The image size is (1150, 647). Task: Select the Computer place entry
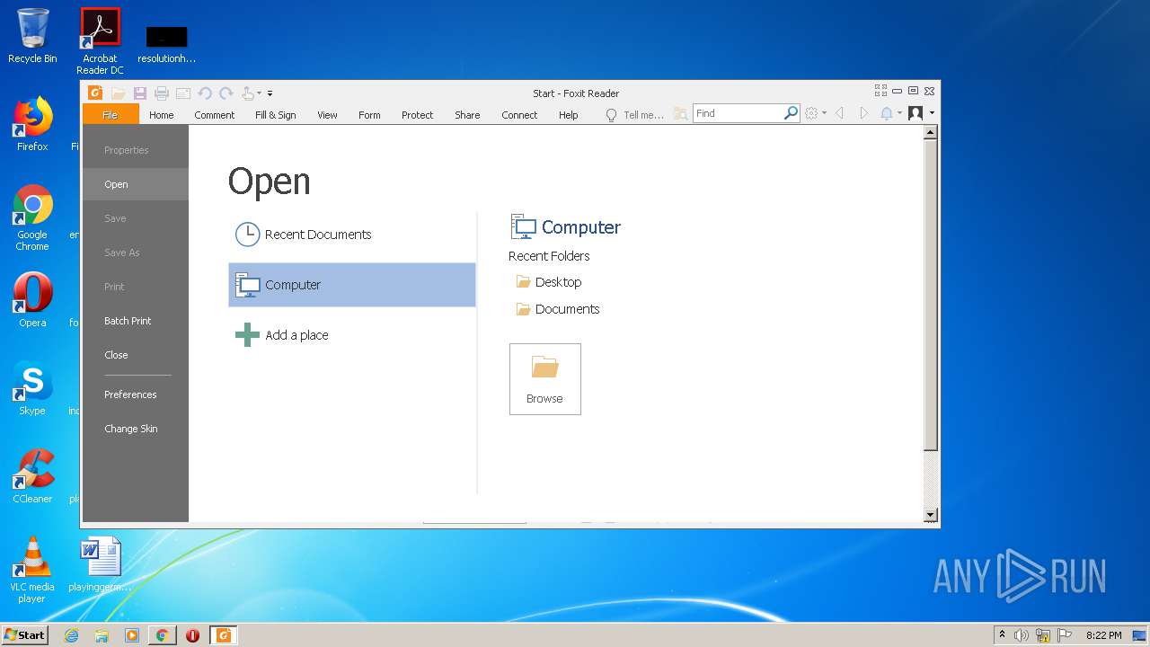click(x=352, y=285)
